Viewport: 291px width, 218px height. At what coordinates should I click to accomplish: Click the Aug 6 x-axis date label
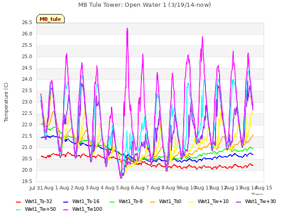127,188
